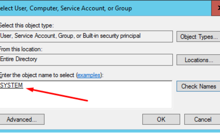Click the grey gap between Object Types and Locations
220x133 pixels.
point(199,48)
